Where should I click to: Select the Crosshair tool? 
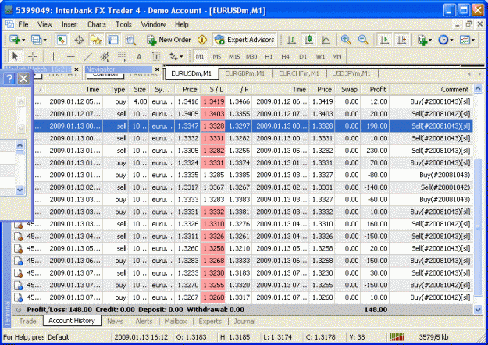33,57
